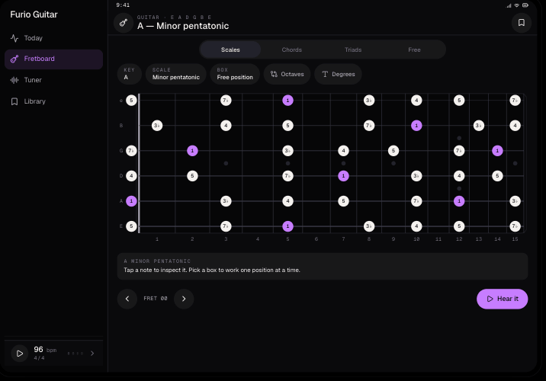Click the guitar instrument icon in header
This screenshot has width=546, height=381.
click(x=124, y=23)
